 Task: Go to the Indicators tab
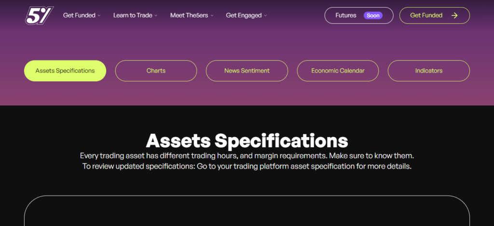click(x=428, y=71)
